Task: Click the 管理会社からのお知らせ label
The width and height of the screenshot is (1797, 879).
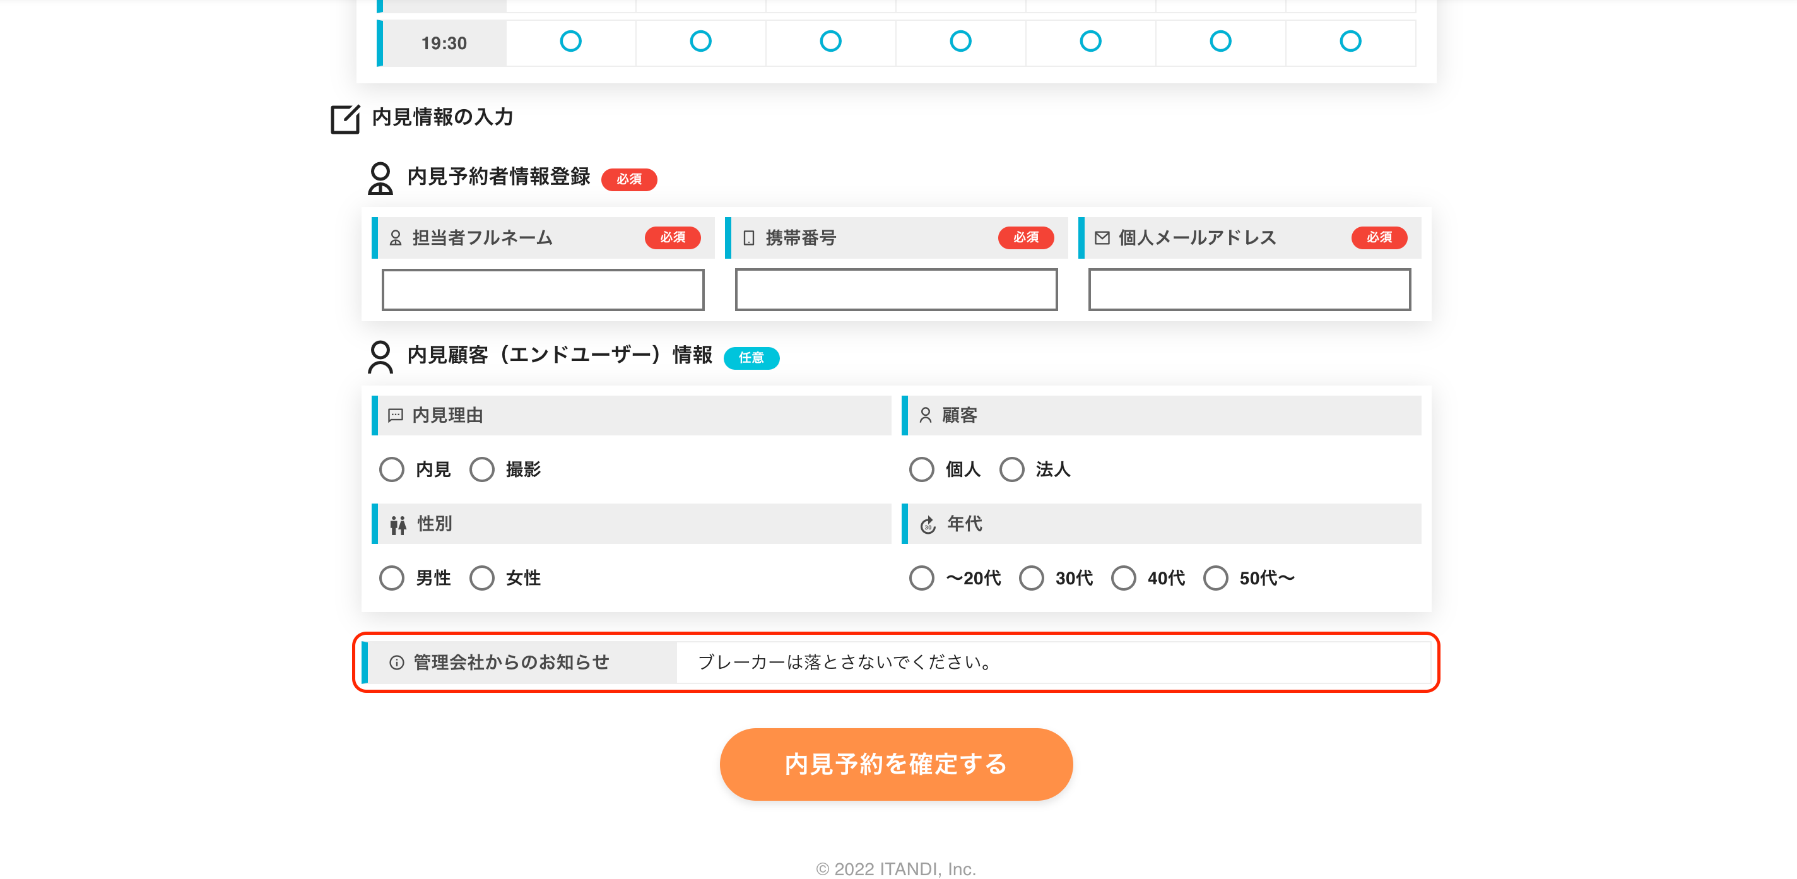Action: point(511,662)
